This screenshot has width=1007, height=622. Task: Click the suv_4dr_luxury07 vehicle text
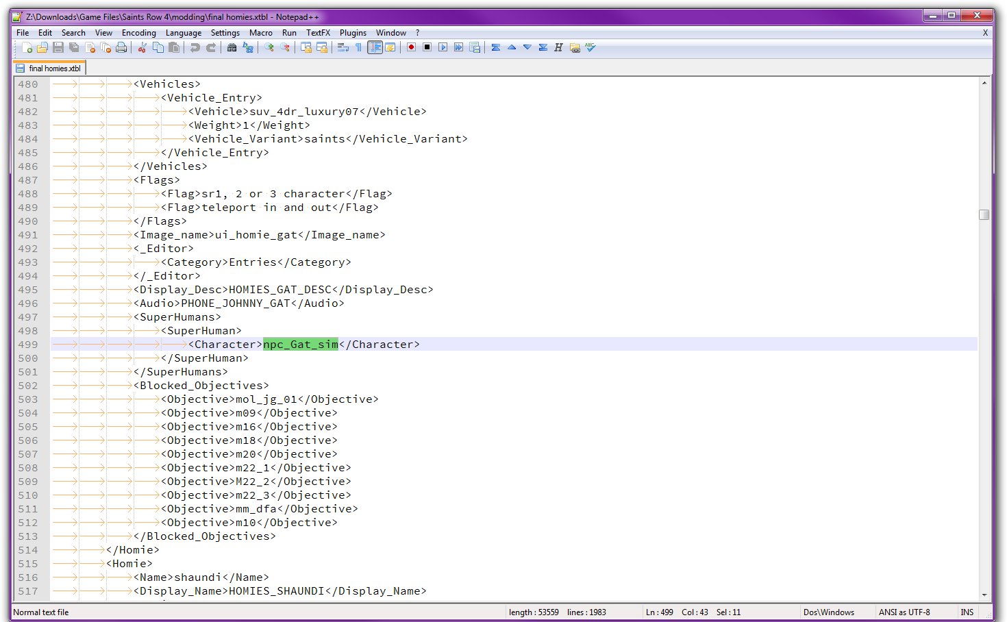click(x=304, y=112)
